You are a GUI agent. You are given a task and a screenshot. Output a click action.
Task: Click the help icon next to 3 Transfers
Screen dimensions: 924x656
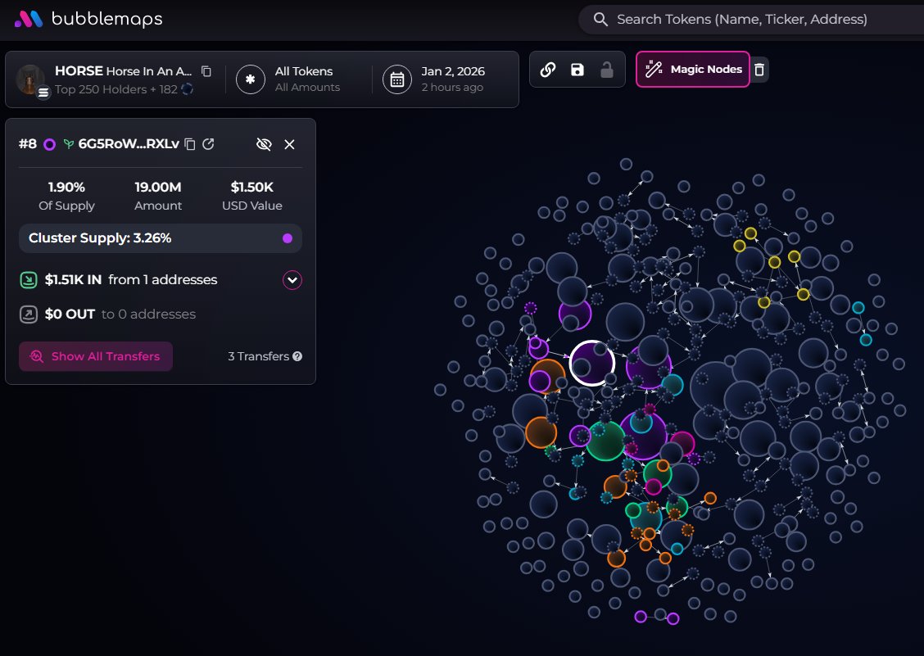pos(297,356)
